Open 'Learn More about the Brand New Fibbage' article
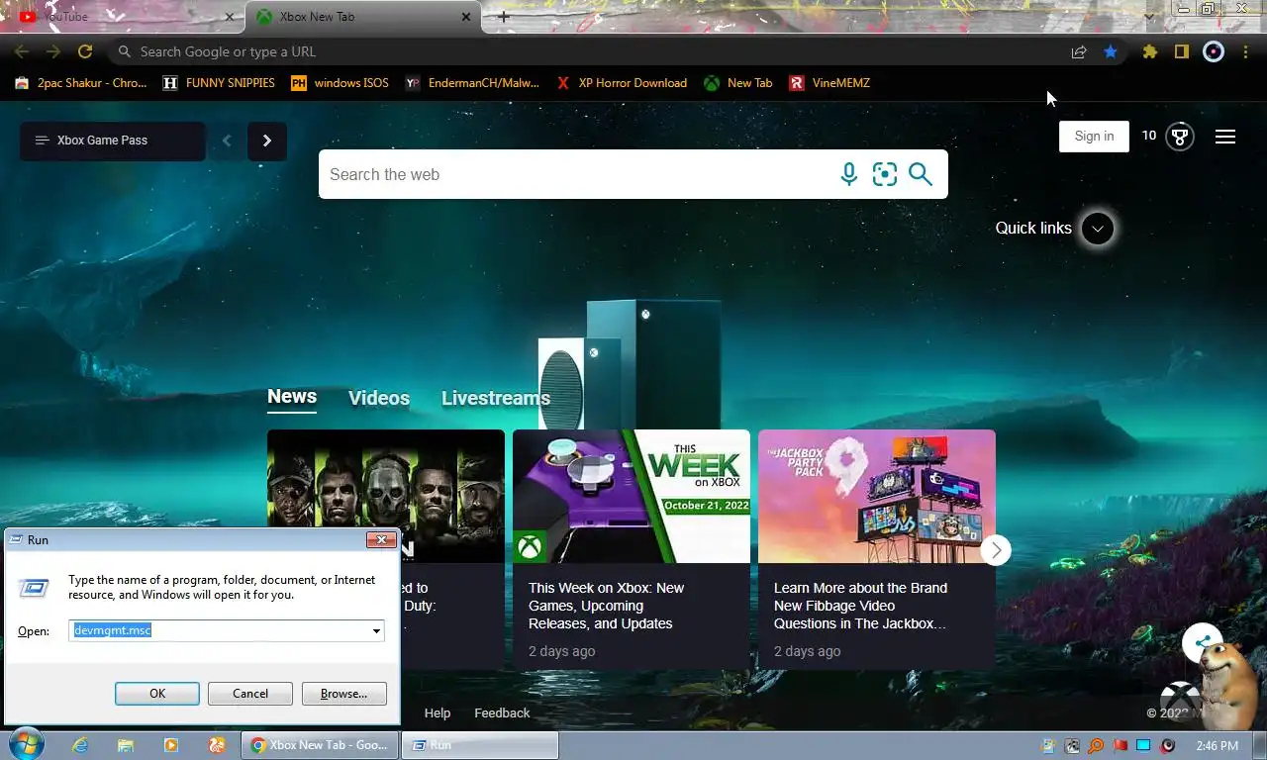 coord(860,606)
